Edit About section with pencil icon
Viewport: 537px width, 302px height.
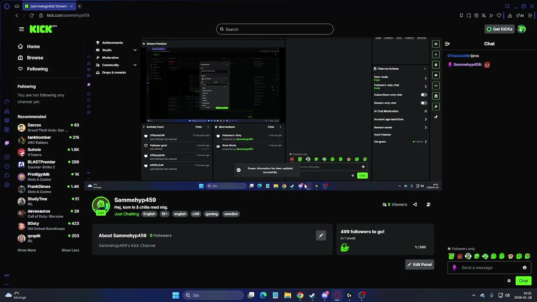pos(321,235)
